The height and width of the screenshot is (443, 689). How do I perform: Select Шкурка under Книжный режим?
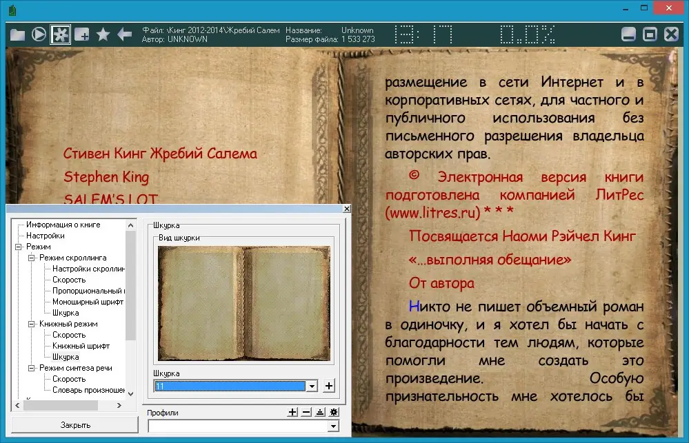point(66,357)
